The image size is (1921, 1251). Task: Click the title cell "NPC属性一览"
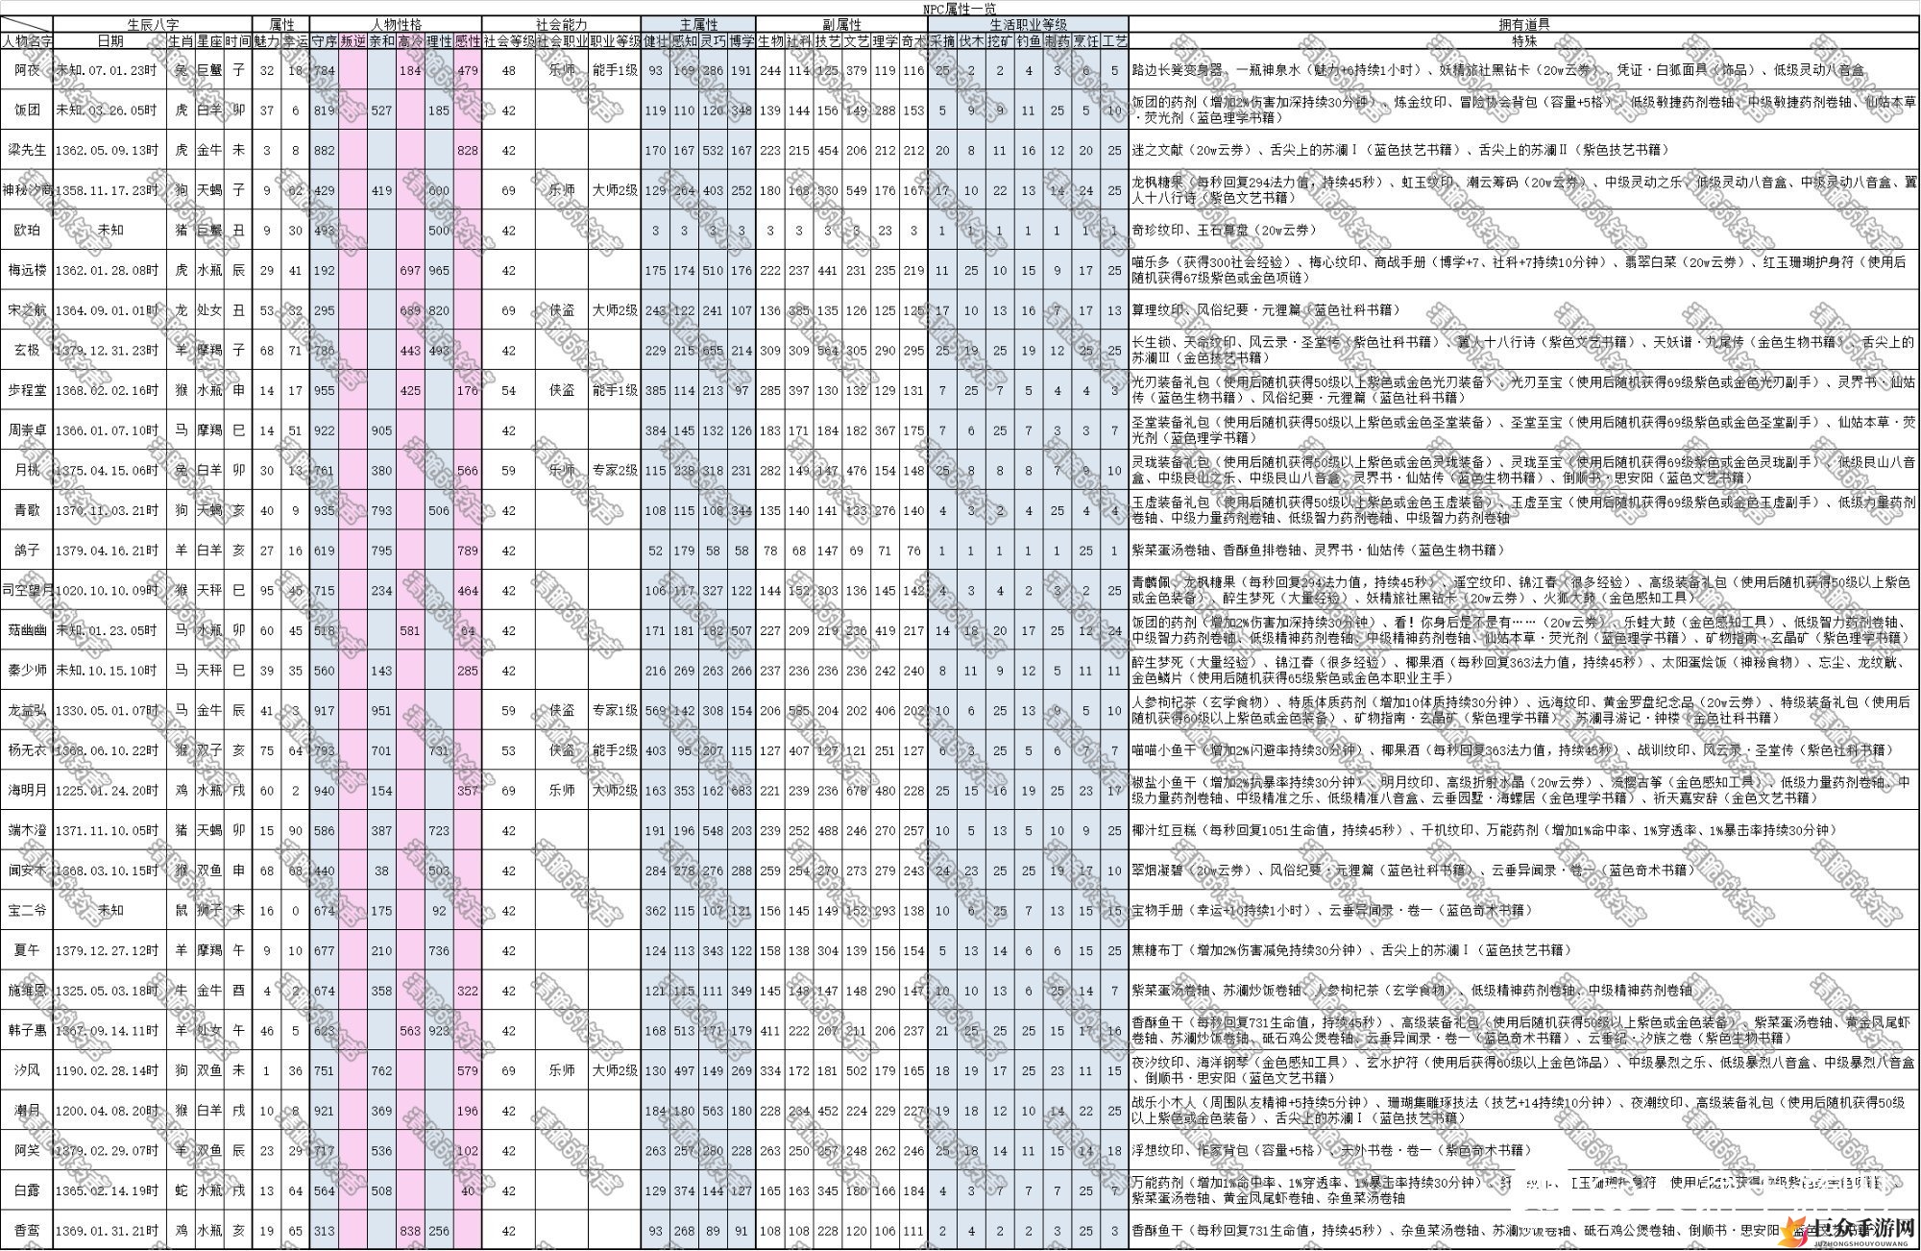(x=960, y=9)
